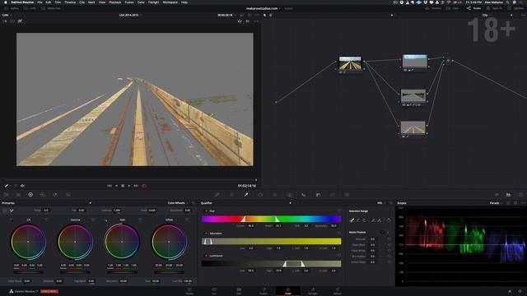
Task: Select the Scopes panel icon
Action: point(508,195)
